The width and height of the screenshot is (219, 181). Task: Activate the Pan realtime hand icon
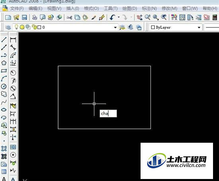tap(139, 18)
